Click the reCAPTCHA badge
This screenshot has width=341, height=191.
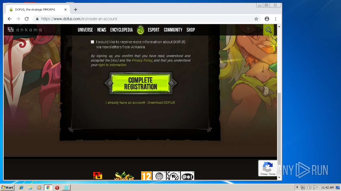(267, 168)
